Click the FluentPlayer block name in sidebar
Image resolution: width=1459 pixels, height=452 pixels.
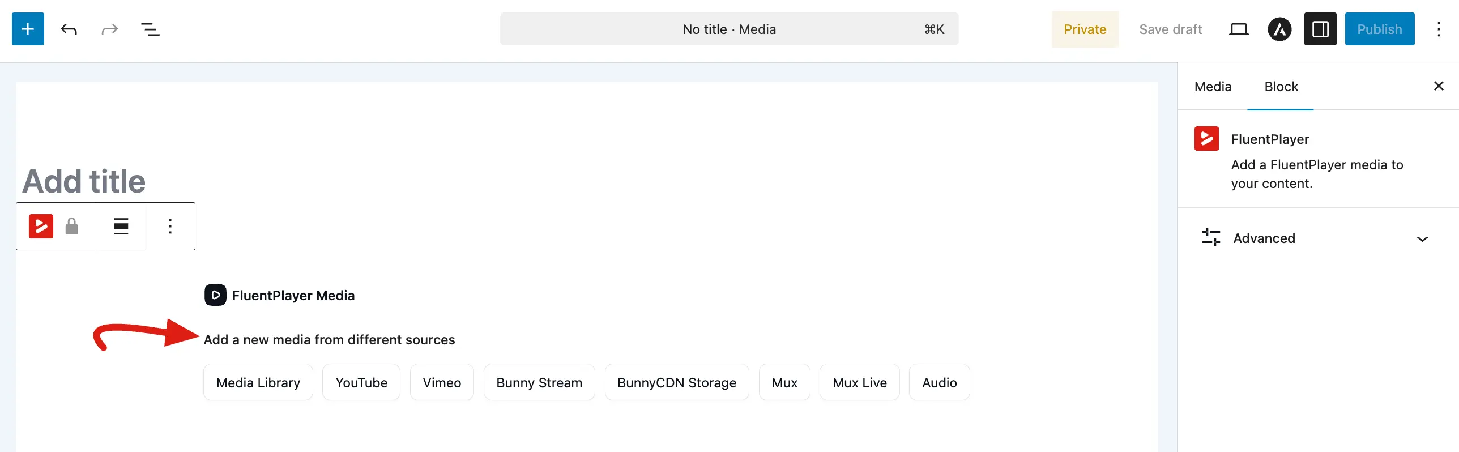tap(1270, 139)
